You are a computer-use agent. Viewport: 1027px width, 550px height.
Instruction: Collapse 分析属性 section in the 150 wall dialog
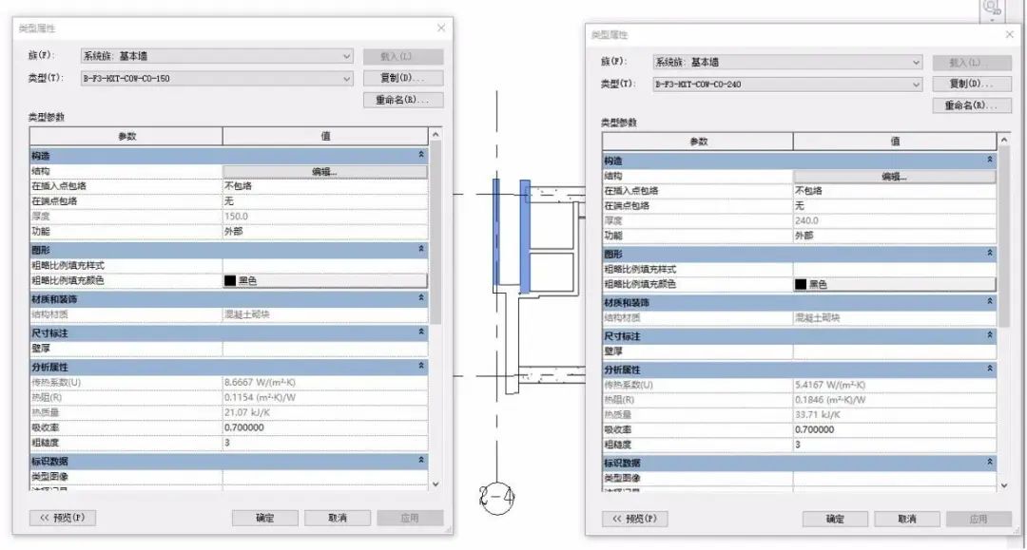pyautogui.click(x=421, y=367)
